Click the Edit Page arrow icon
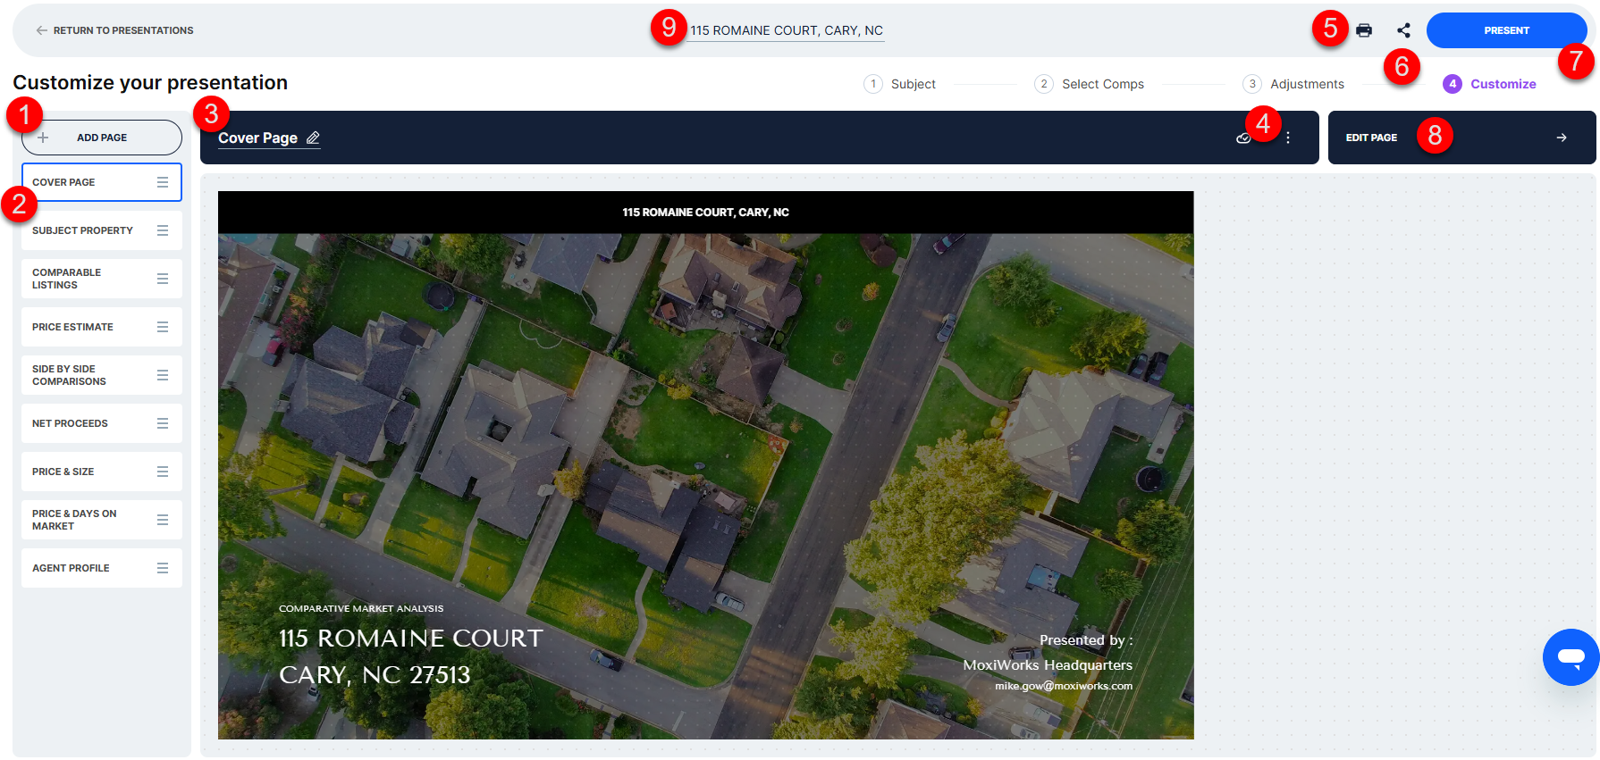The image size is (1600, 760). (1562, 138)
